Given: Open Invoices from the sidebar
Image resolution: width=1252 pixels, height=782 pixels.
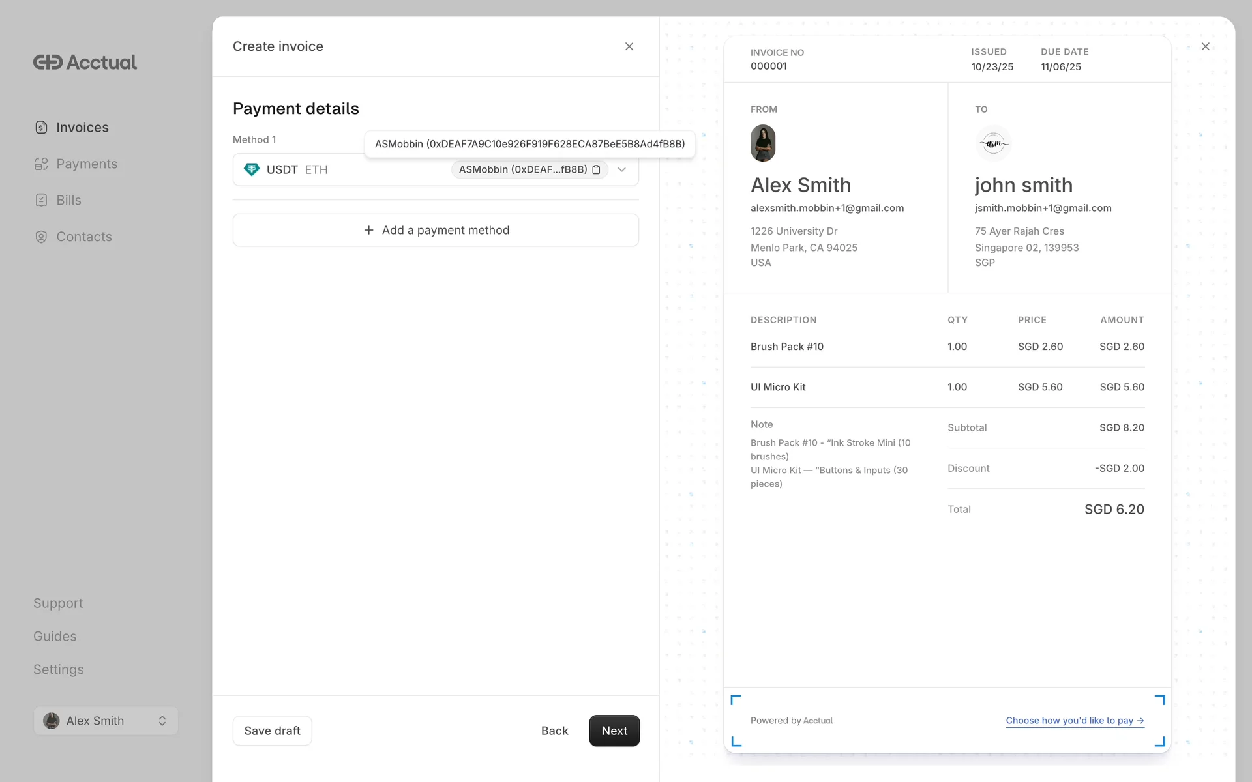Looking at the screenshot, I should pos(82,128).
